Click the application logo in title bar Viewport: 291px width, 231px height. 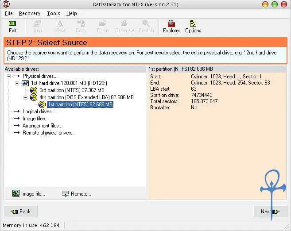(x=6, y=4)
